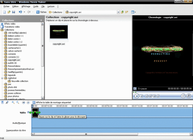Viewport: 193px width, 140px height.
Task: Play the preview in the monitor
Action: click(137, 96)
